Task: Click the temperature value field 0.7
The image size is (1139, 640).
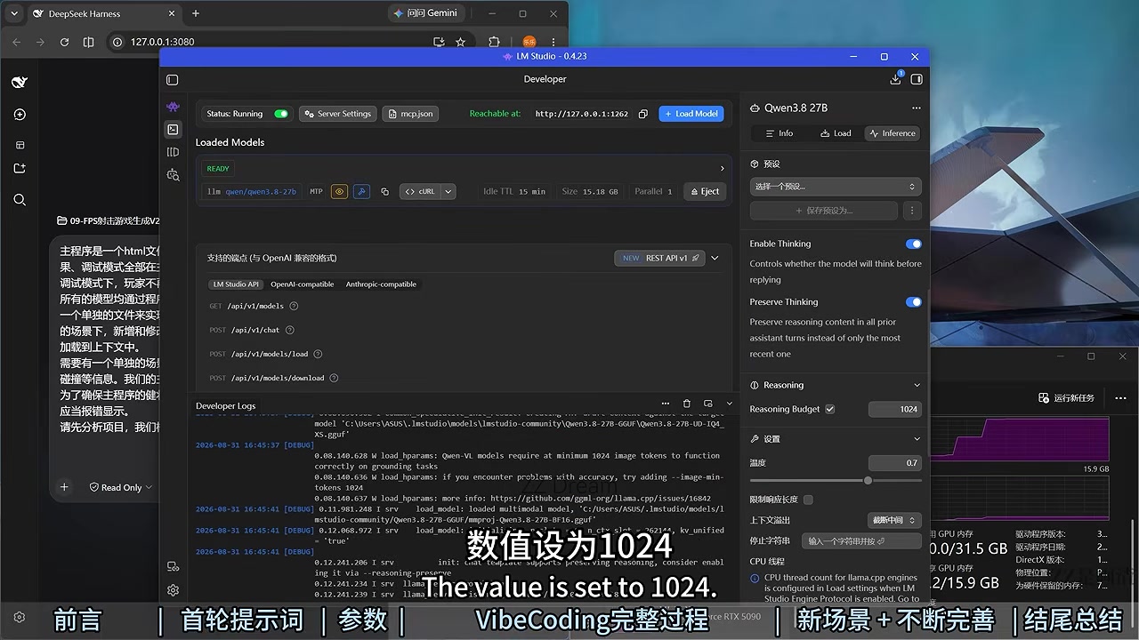Action: pos(894,463)
